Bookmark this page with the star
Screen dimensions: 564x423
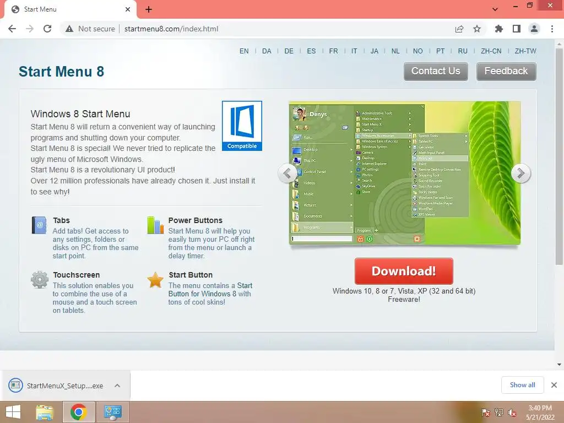tap(477, 29)
